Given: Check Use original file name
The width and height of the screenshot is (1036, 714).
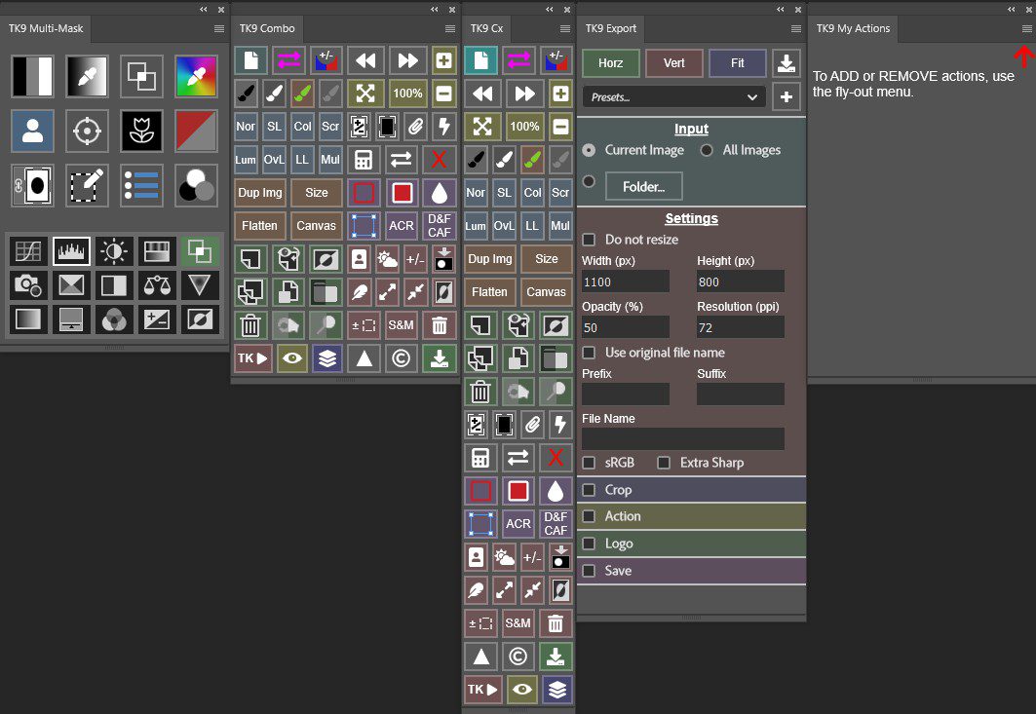Looking at the screenshot, I should point(589,353).
